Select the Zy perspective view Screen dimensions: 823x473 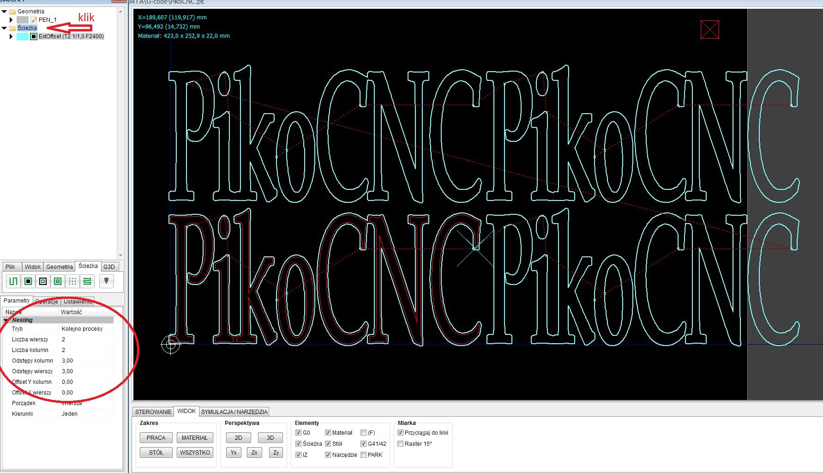coord(276,453)
